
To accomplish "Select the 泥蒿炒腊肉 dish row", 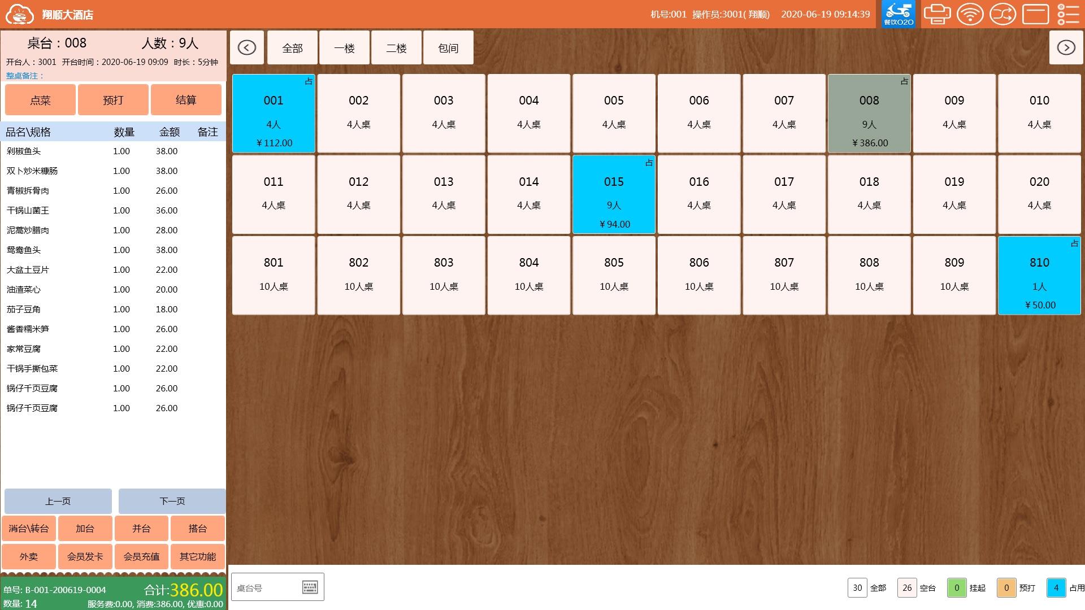I will tap(113, 230).
